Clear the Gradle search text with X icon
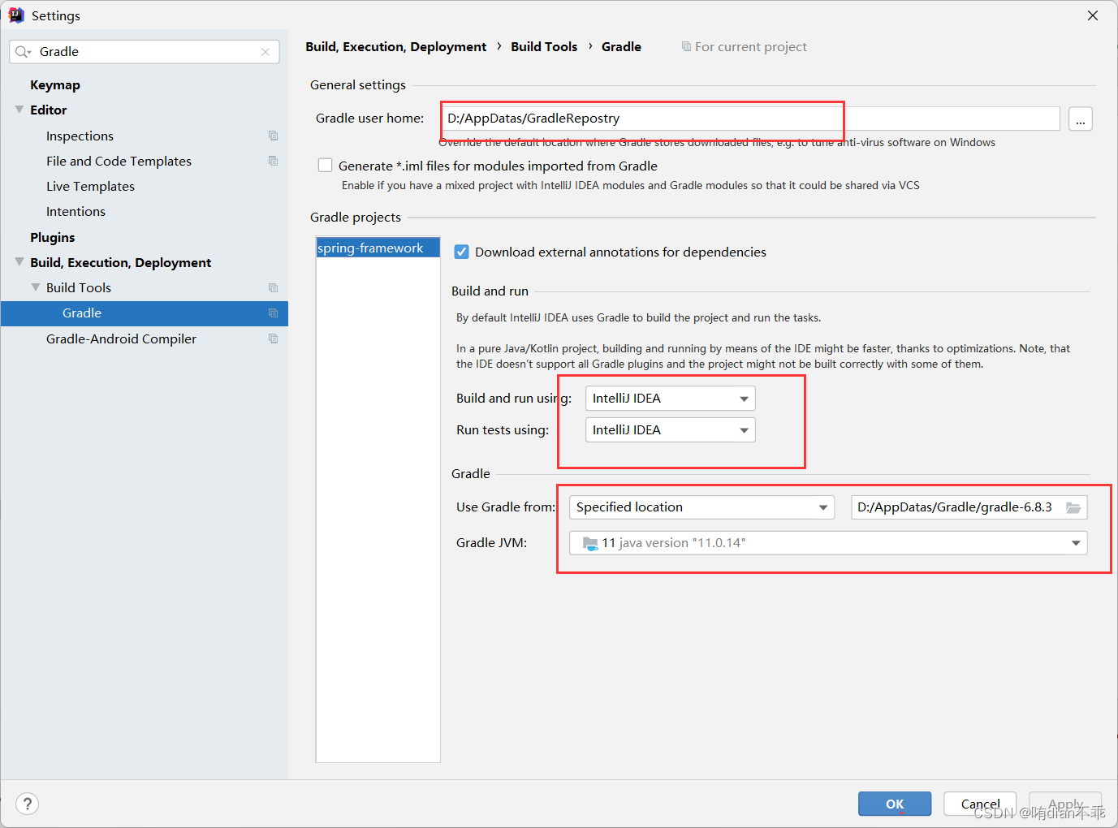This screenshot has height=828, width=1118. click(265, 52)
